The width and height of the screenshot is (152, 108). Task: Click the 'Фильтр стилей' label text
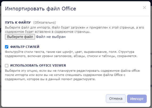[25, 47]
